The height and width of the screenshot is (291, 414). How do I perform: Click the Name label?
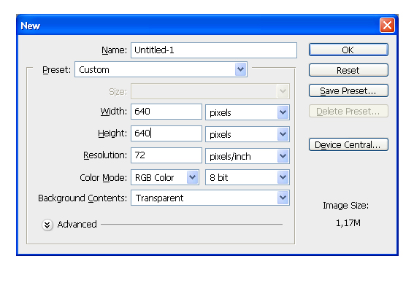(x=115, y=50)
